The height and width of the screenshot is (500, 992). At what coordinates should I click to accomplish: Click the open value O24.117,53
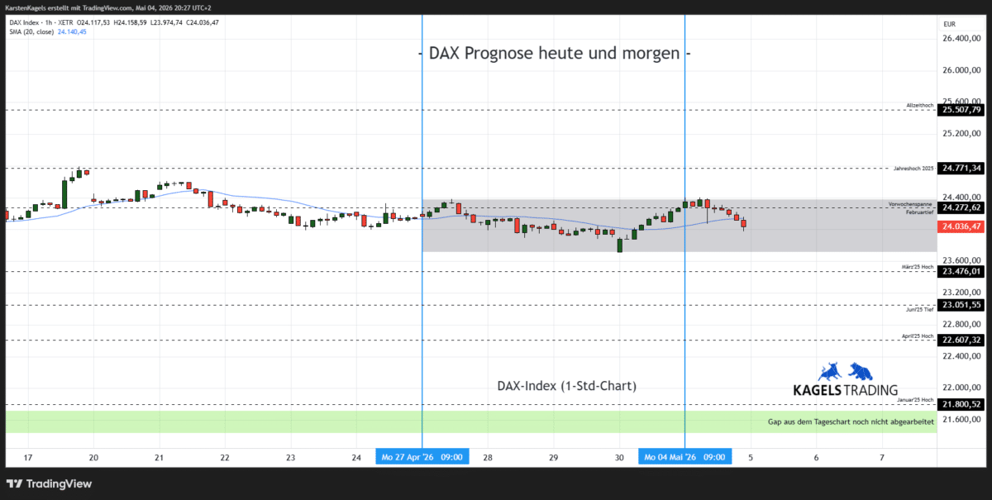(95, 22)
